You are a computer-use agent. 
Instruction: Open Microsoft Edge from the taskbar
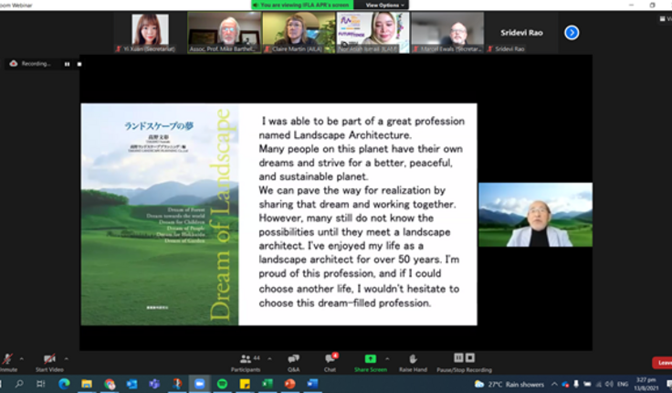[x=64, y=384]
